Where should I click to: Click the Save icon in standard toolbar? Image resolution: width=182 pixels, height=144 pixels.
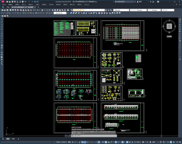[8, 10]
